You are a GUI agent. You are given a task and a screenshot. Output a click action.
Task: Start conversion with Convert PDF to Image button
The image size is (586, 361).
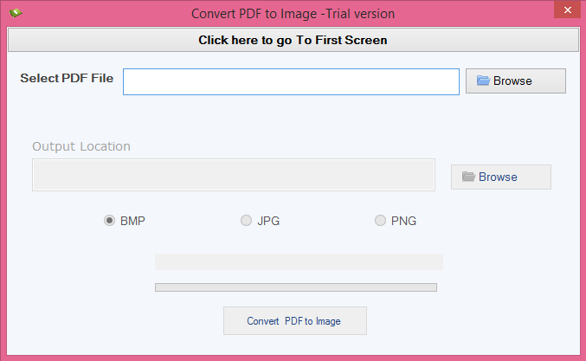pos(295,321)
